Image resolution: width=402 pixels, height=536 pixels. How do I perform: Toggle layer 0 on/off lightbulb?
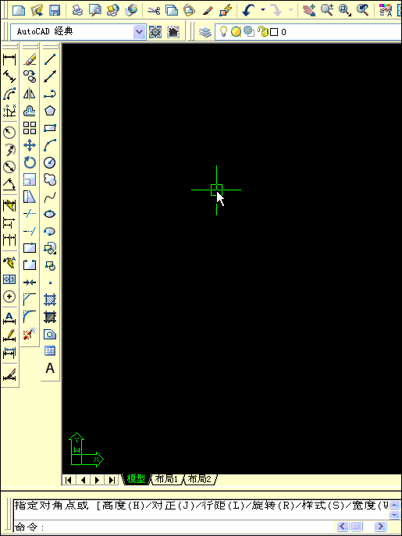223,31
